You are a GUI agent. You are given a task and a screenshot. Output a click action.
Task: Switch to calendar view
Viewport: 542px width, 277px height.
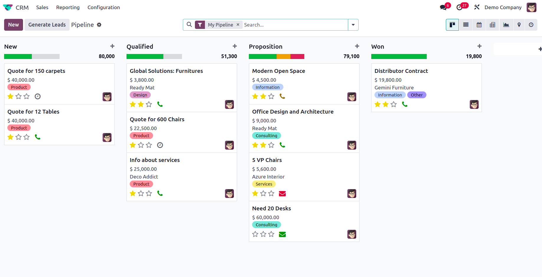(x=479, y=25)
